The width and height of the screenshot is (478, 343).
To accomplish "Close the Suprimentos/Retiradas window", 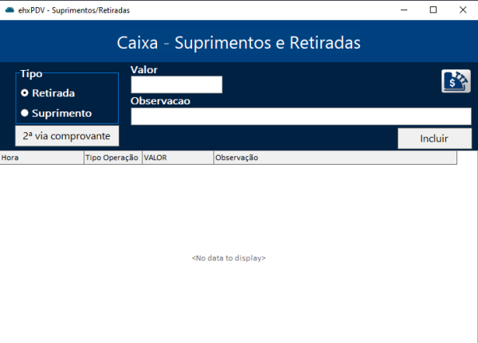I will pos(462,10).
